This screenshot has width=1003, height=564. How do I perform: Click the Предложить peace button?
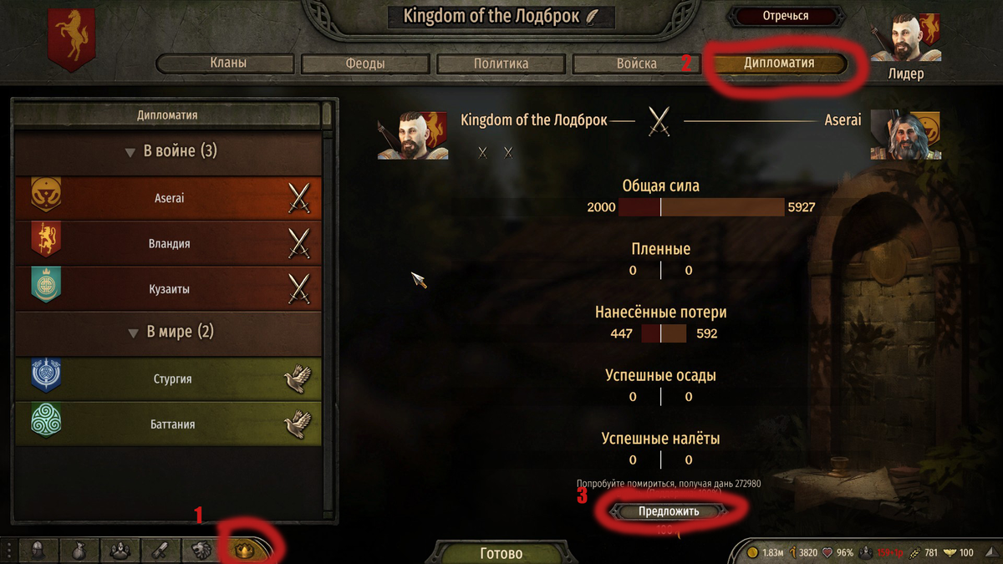668,511
